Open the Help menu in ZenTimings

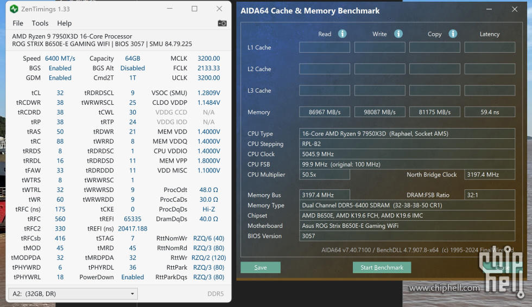64,23
